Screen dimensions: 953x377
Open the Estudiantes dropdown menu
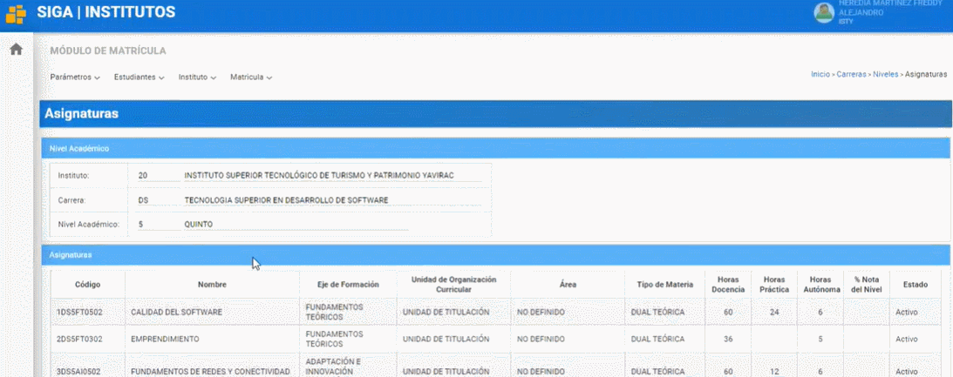tap(140, 77)
